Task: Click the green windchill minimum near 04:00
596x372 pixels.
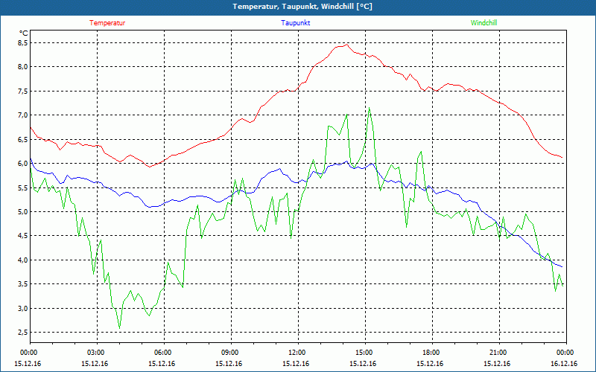Action: click(120, 328)
